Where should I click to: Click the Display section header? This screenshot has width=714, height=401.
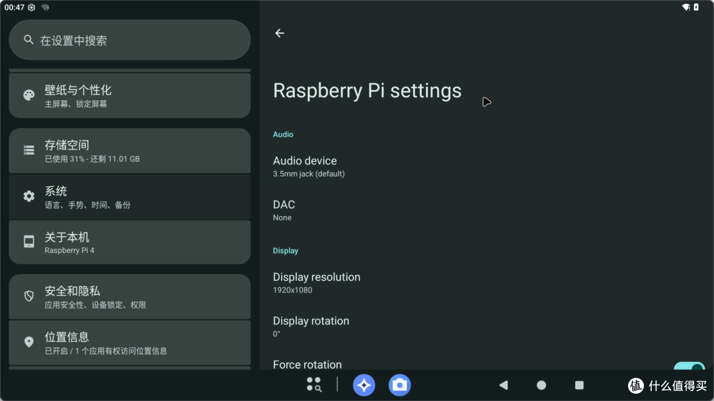tap(286, 251)
